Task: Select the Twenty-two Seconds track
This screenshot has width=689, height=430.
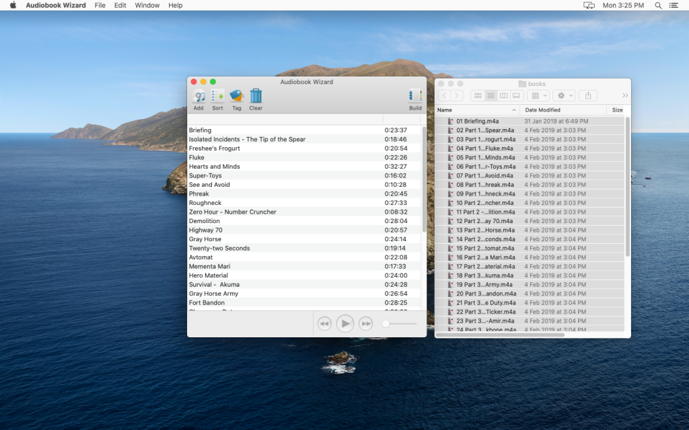Action: tap(303, 249)
